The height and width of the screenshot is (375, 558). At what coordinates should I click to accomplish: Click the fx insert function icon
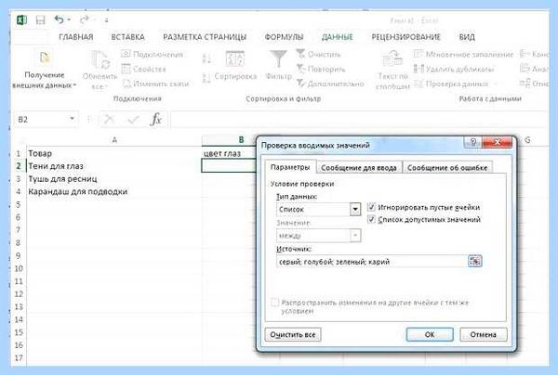(156, 120)
